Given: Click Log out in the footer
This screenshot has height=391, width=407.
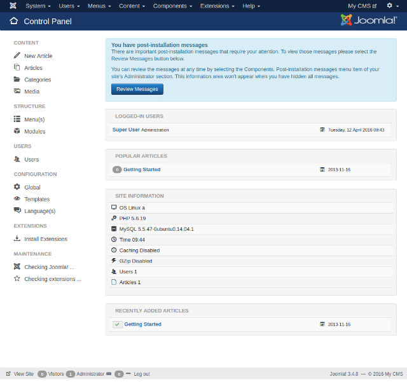Looking at the screenshot, I should click(141, 374).
